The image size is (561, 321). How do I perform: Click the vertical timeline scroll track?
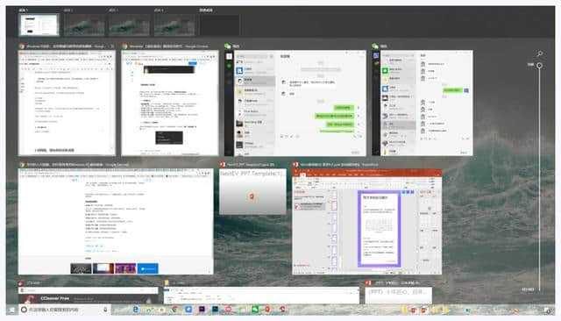tap(540, 179)
